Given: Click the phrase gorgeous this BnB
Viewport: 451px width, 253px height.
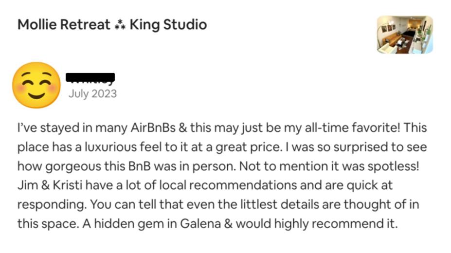Looking at the screenshot, I should (x=98, y=167).
